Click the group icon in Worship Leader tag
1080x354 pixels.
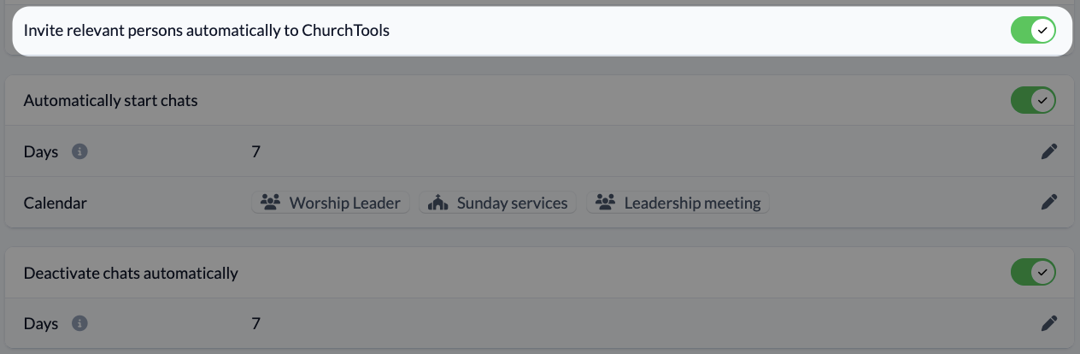point(271,203)
